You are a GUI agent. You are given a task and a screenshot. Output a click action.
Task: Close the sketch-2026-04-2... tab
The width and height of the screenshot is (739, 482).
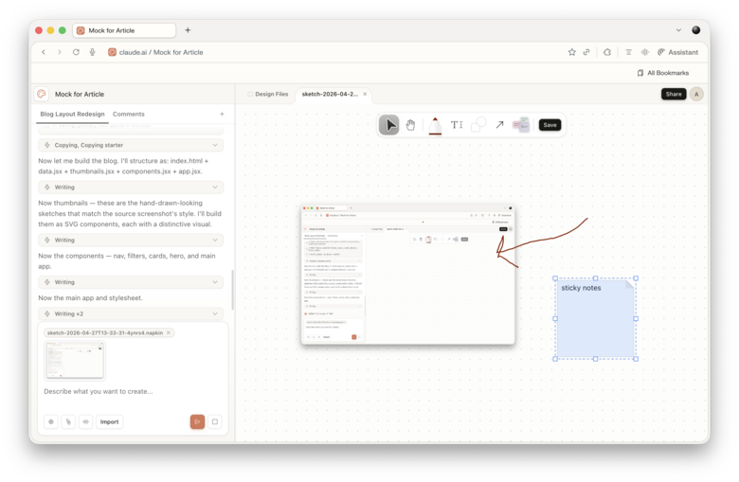pos(365,95)
